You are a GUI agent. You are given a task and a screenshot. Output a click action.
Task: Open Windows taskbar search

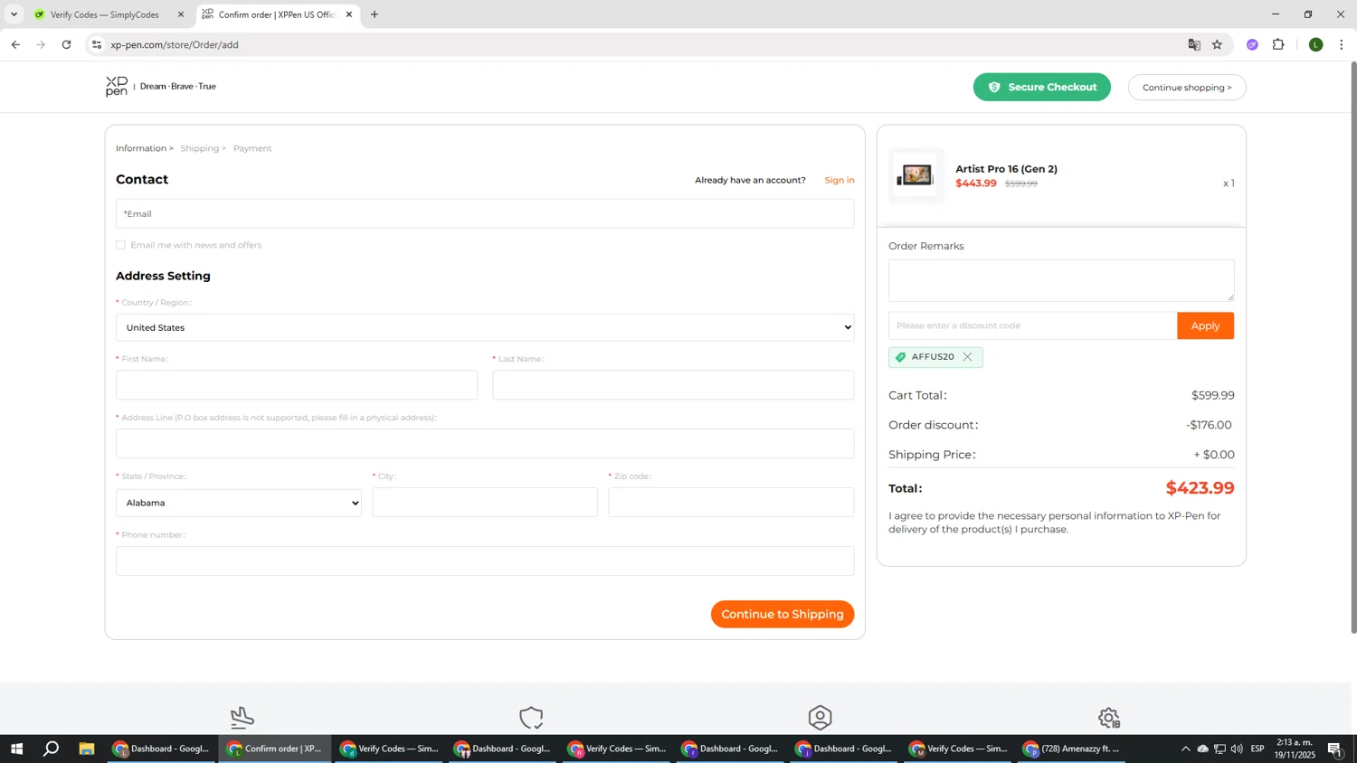pyautogui.click(x=52, y=749)
